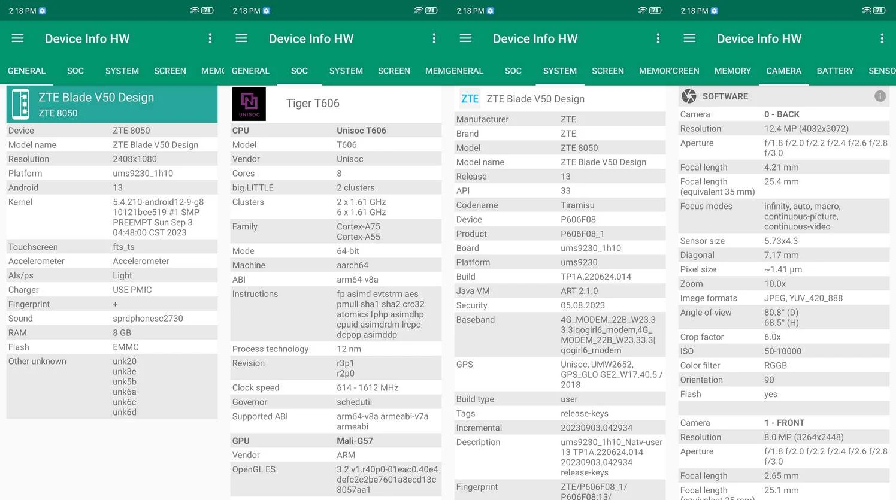
Task: Open hamburger menu in fourth screen (CAMERA)
Action: (689, 38)
